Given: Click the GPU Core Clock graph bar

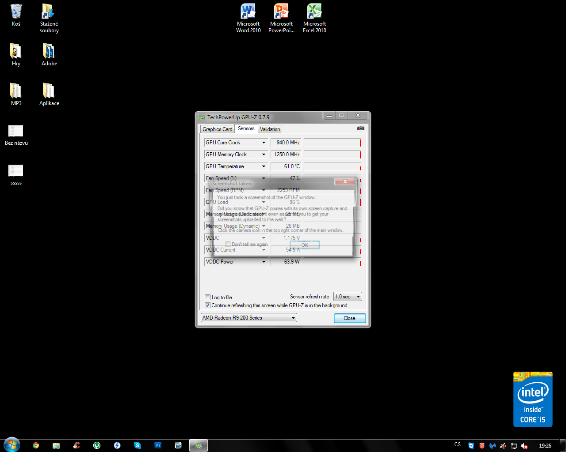Looking at the screenshot, I should 332,143.
